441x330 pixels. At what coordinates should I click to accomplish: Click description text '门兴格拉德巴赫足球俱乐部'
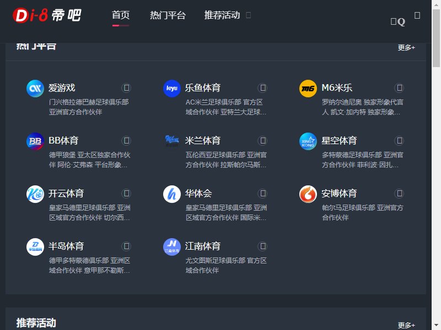tap(89, 102)
